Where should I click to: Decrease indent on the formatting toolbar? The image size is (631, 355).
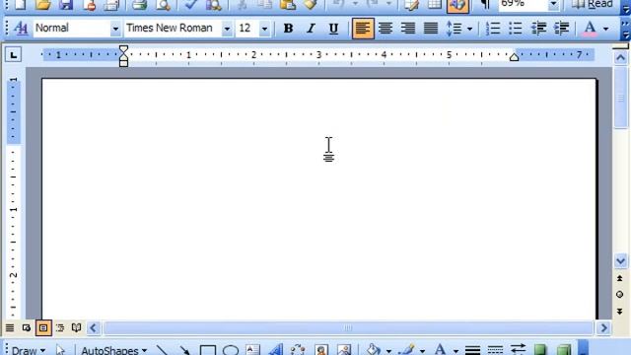pos(538,29)
